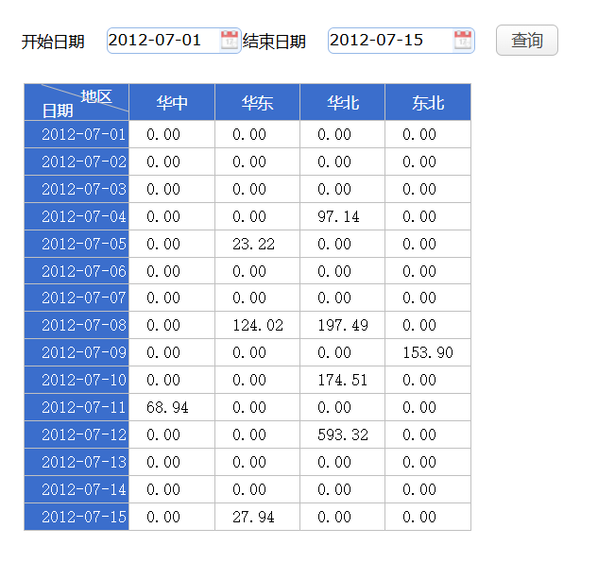Viewport: 615px width, 562px height.
Task: Focus the start date field 2012-07-01
Action: [x=174, y=41]
